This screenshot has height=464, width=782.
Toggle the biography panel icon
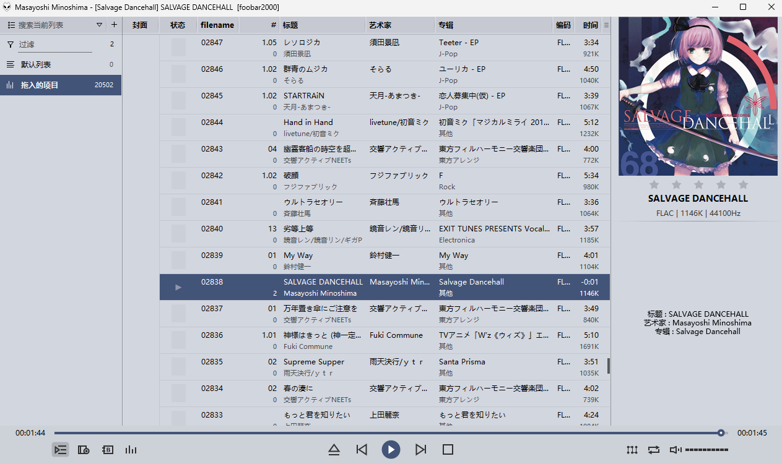click(107, 450)
